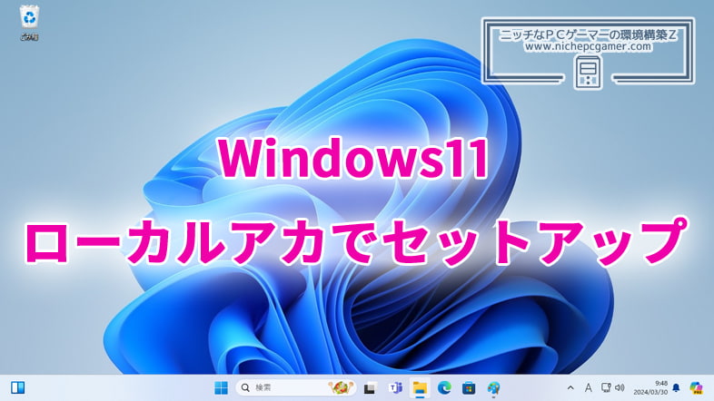Open the notification bell
This screenshot has width=714, height=401.
click(676, 387)
